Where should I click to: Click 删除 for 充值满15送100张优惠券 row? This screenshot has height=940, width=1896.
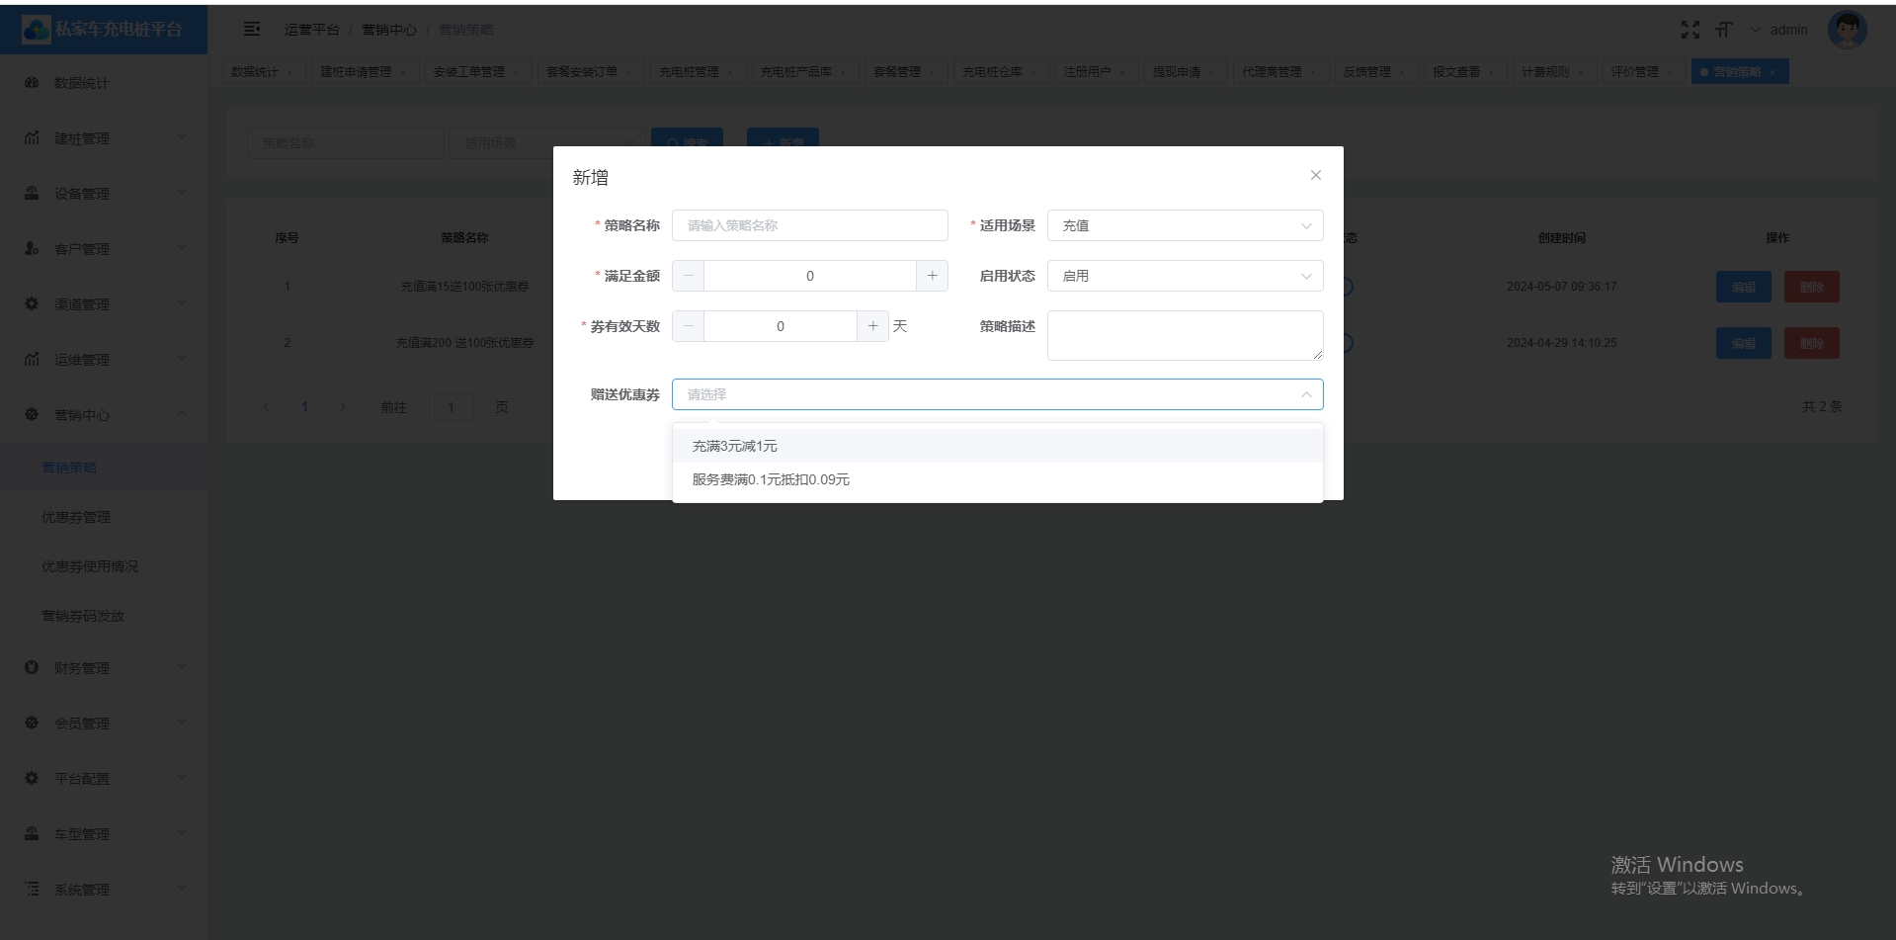(x=1811, y=287)
